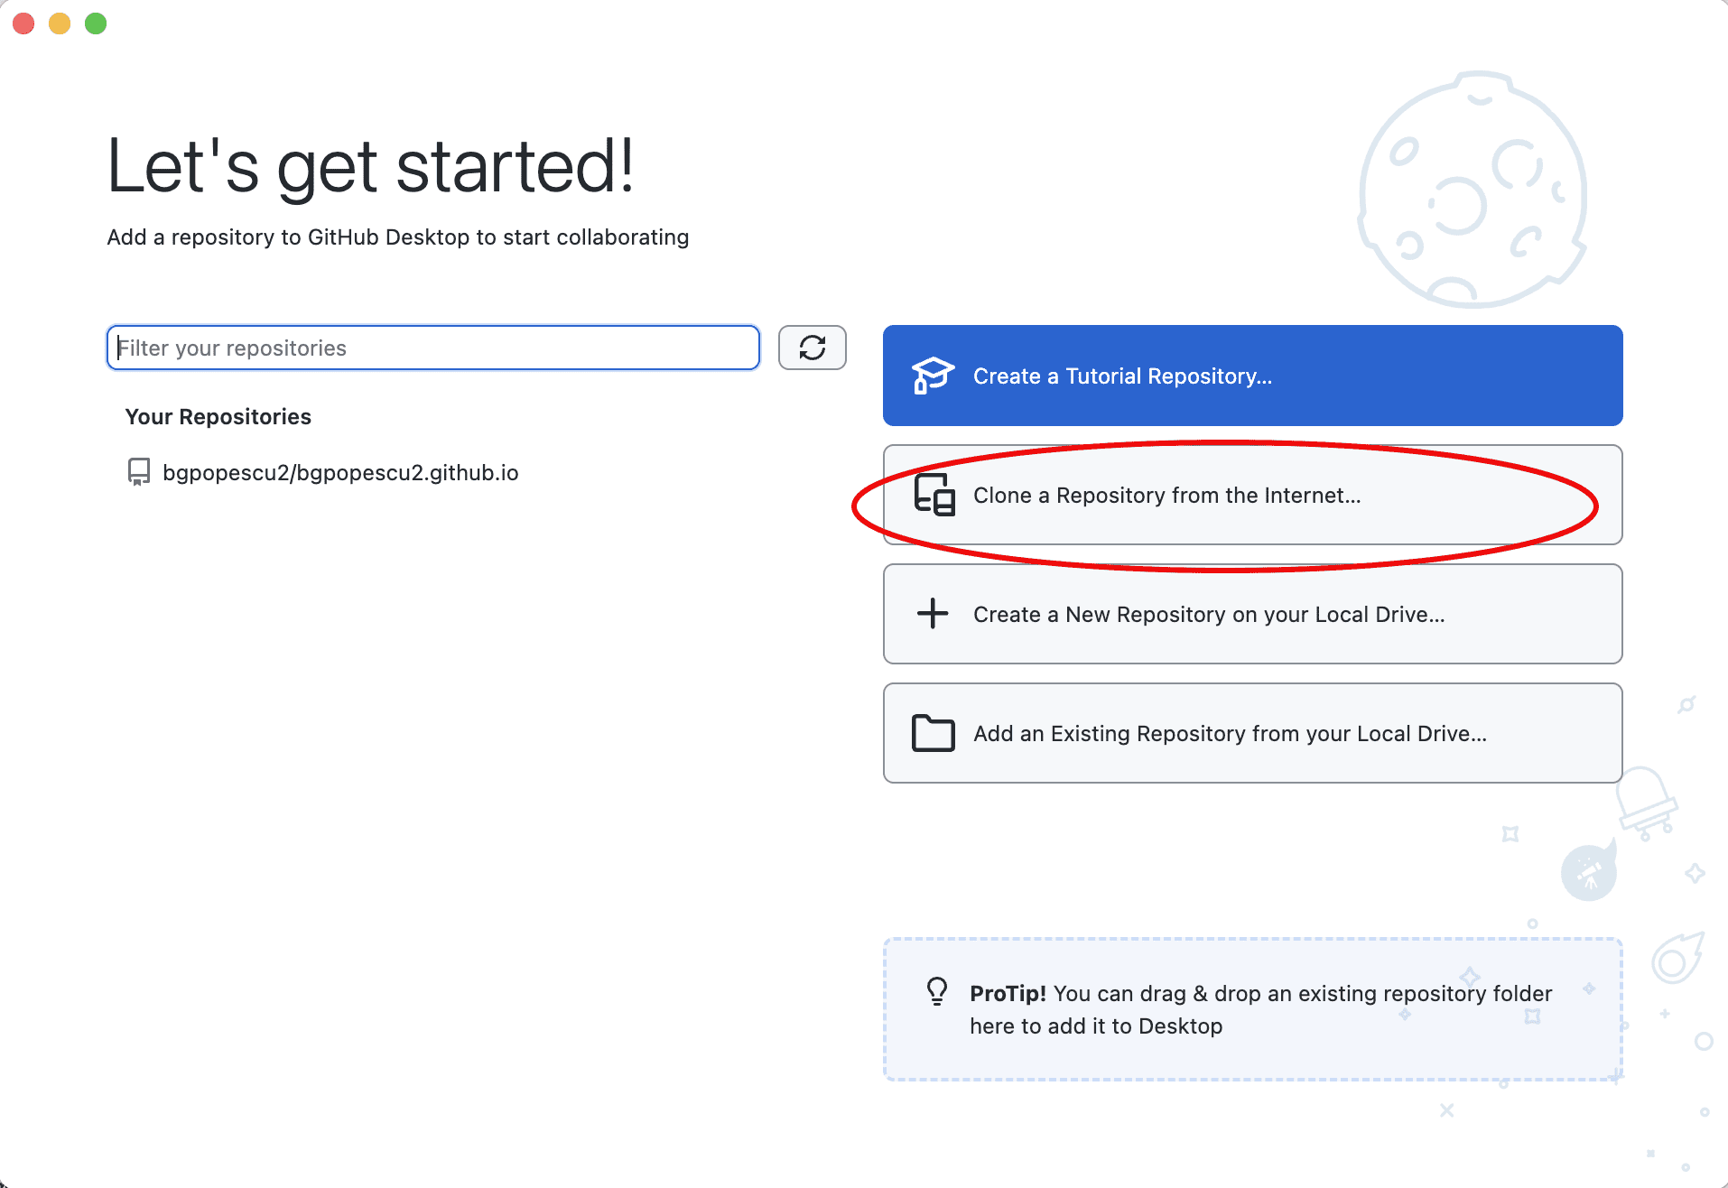Click the graduation cap tutorial icon
This screenshot has width=1728, height=1188.
(933, 376)
